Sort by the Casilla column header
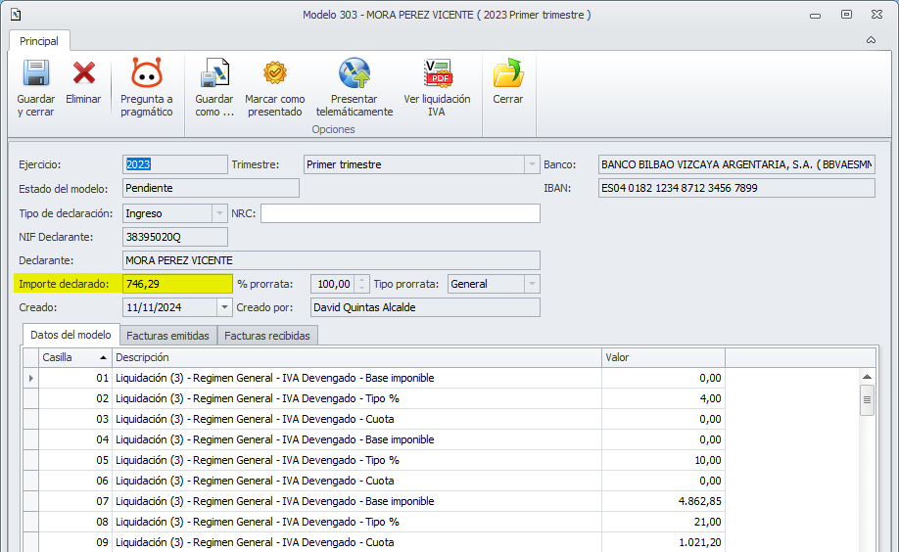This screenshot has height=552, width=899. pos(74,357)
